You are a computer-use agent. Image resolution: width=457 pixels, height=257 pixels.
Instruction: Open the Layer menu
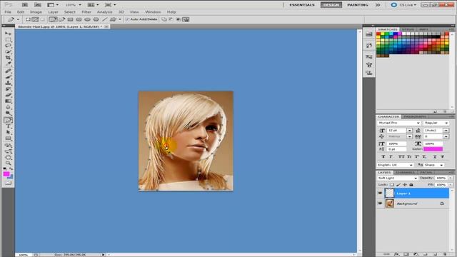(53, 12)
